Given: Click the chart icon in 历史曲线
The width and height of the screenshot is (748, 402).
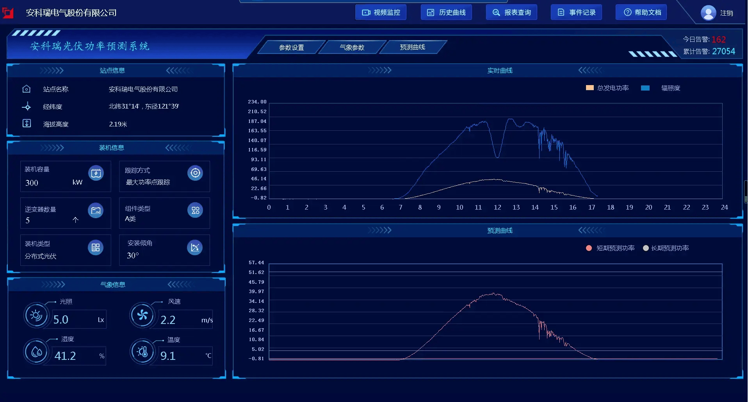Looking at the screenshot, I should coord(431,12).
